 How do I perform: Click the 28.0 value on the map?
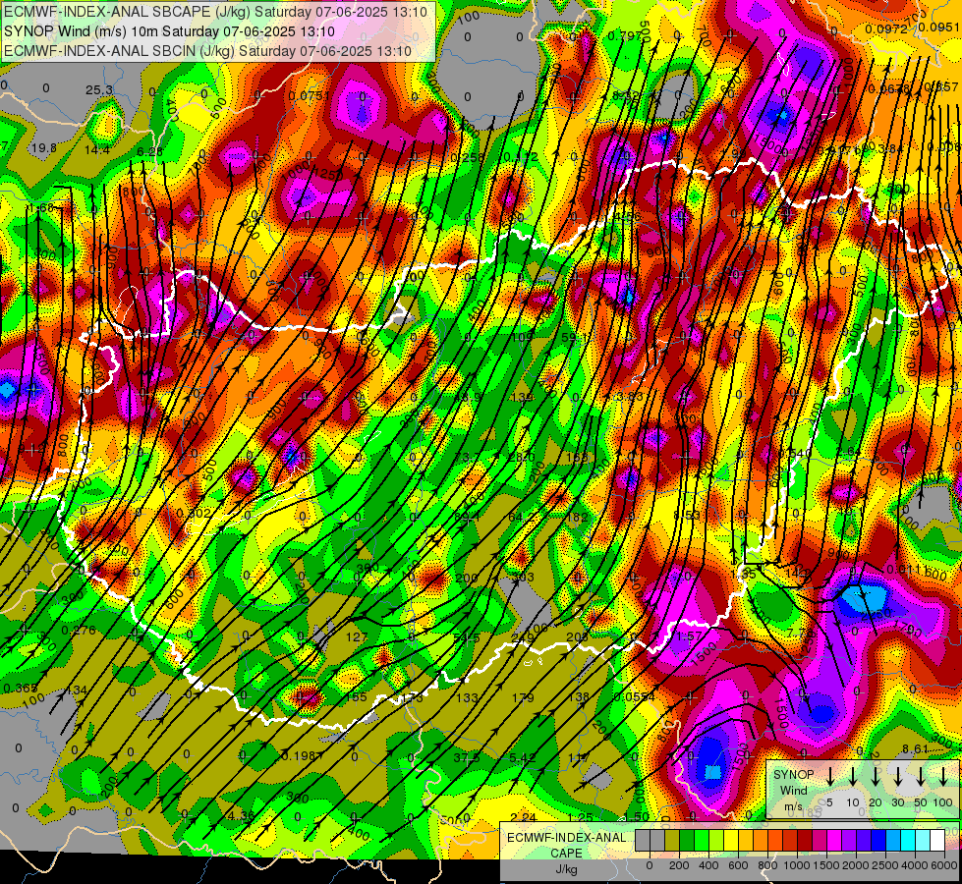(x=522, y=457)
